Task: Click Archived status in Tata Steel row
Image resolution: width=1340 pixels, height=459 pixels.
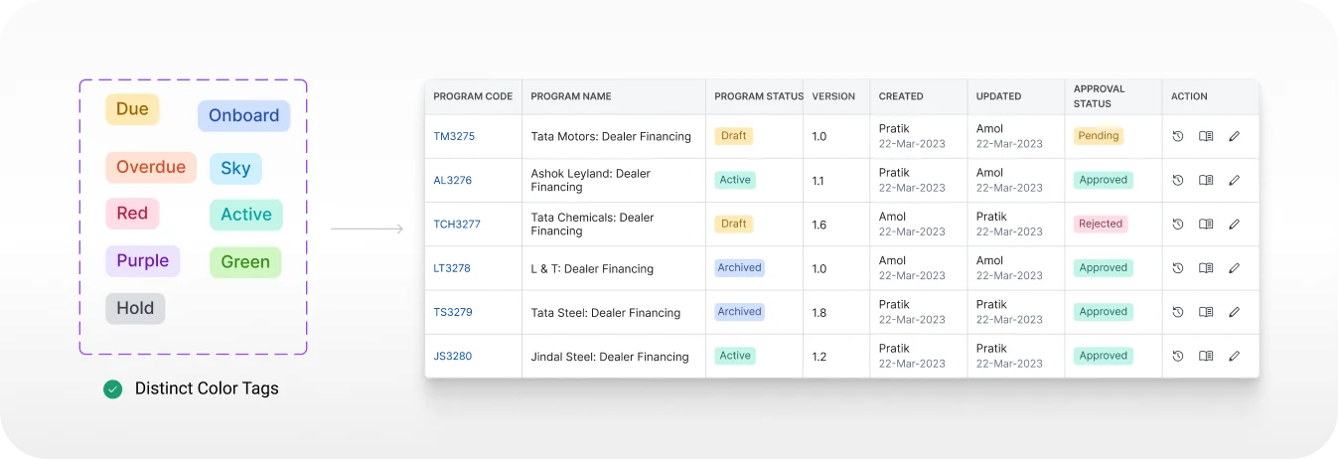Action: pos(740,312)
